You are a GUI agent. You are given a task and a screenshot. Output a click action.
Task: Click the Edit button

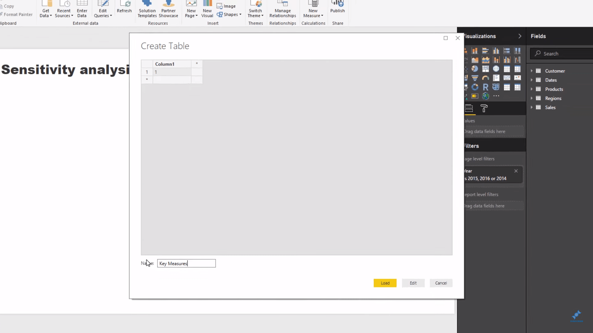click(x=413, y=282)
